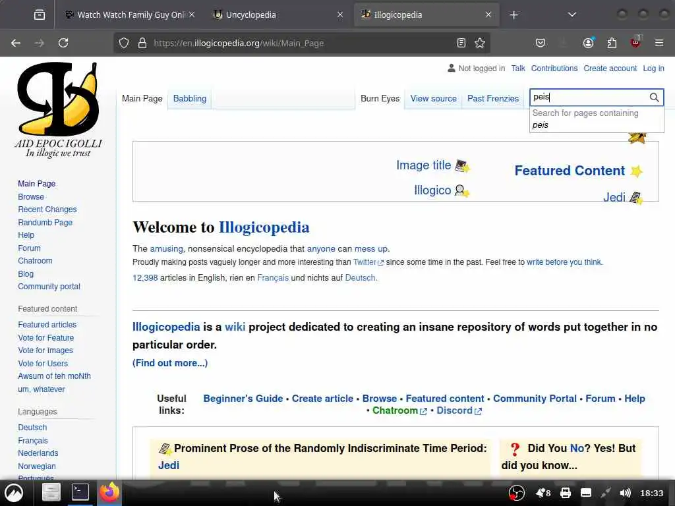Open the OBS tray icon

[517, 493]
